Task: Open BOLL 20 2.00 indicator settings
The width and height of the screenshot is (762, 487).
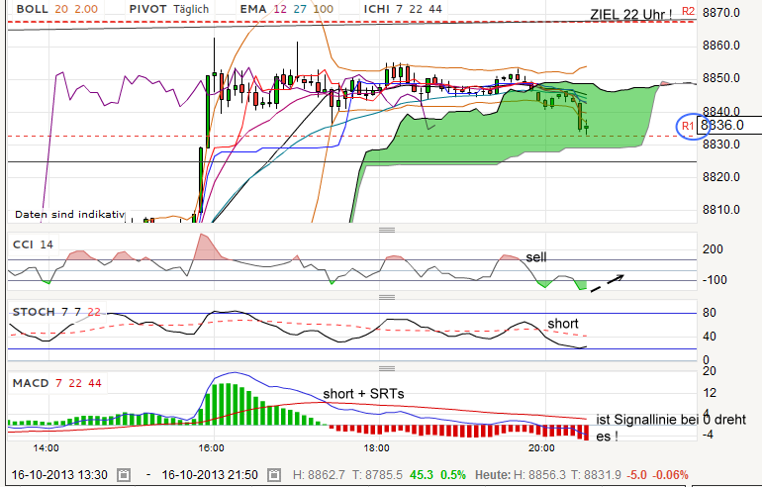Action: (56, 9)
